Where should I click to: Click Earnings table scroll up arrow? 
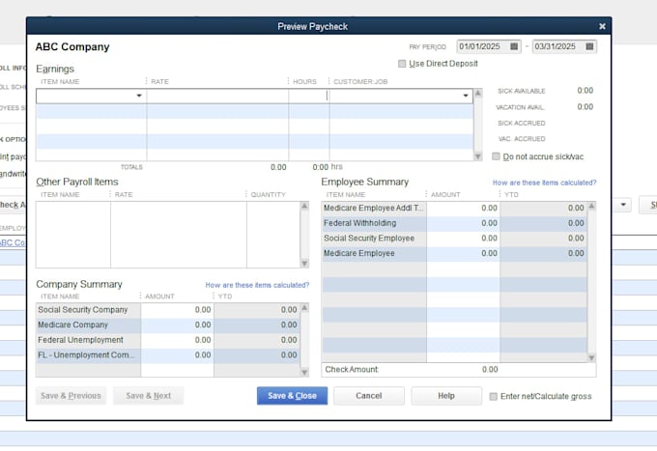[x=477, y=93]
